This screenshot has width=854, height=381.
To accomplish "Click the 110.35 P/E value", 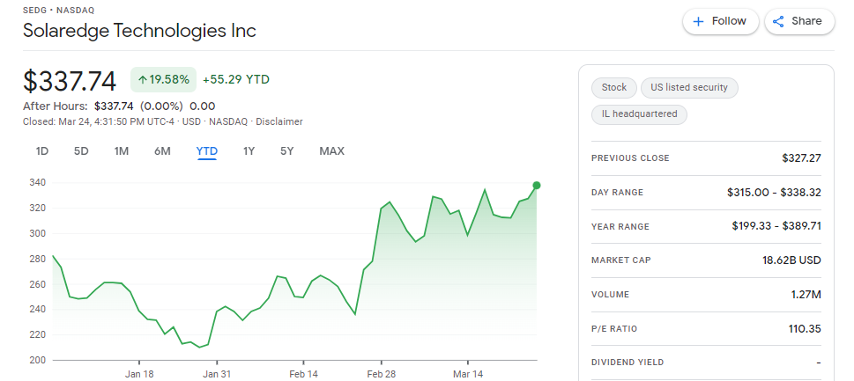I will click(805, 329).
